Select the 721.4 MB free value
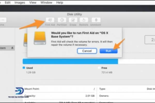155x103 pixels. [x=107, y=72]
